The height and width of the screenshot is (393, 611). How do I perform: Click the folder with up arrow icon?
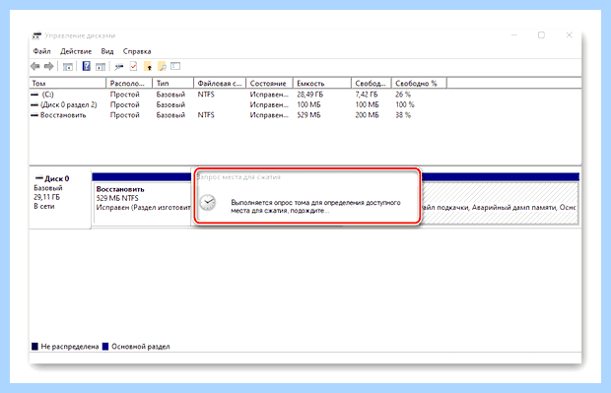[148, 67]
